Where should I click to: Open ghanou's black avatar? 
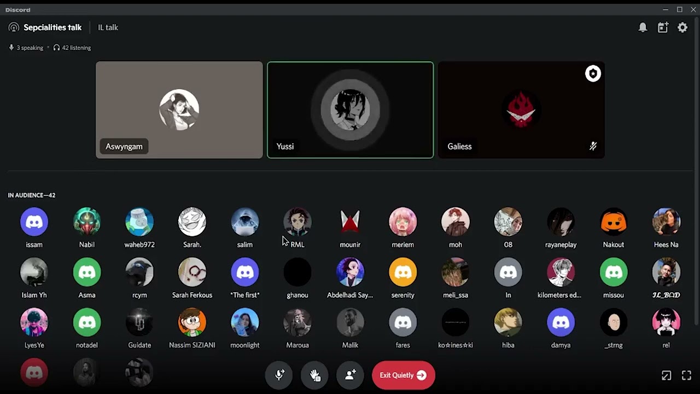pos(297,272)
